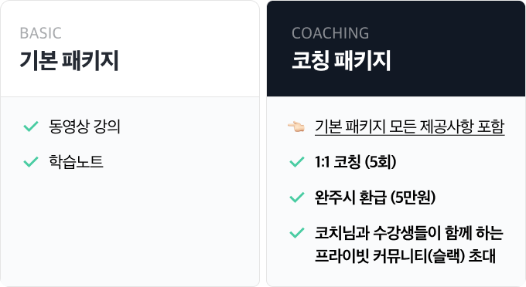Select the 코칭 패키지 heading

341,61
